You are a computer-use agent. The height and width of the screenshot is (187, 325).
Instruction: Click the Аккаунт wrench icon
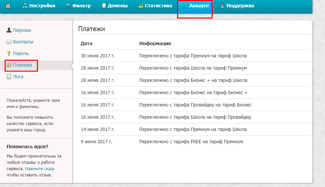185,6
